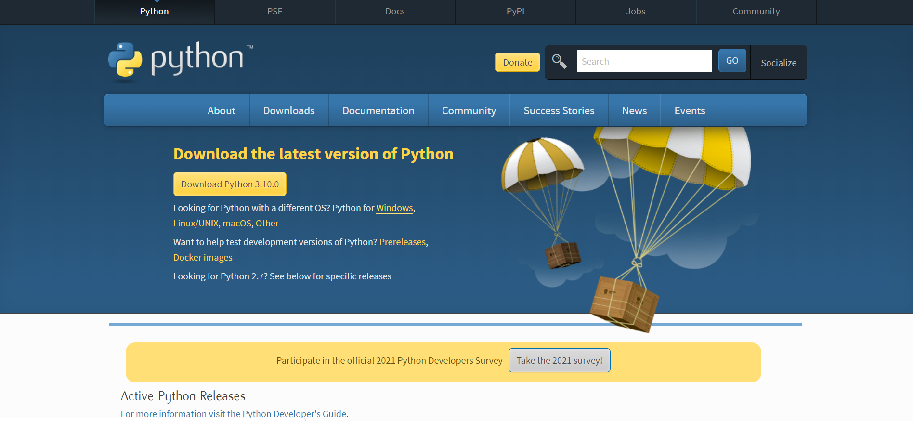This screenshot has width=913, height=421.
Task: Open the Events navigation menu
Action: click(x=690, y=111)
